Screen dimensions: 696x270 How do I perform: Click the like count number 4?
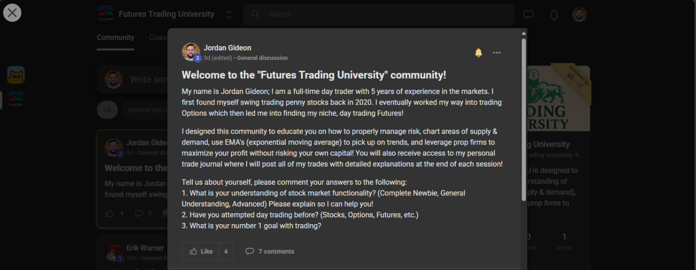(x=226, y=251)
